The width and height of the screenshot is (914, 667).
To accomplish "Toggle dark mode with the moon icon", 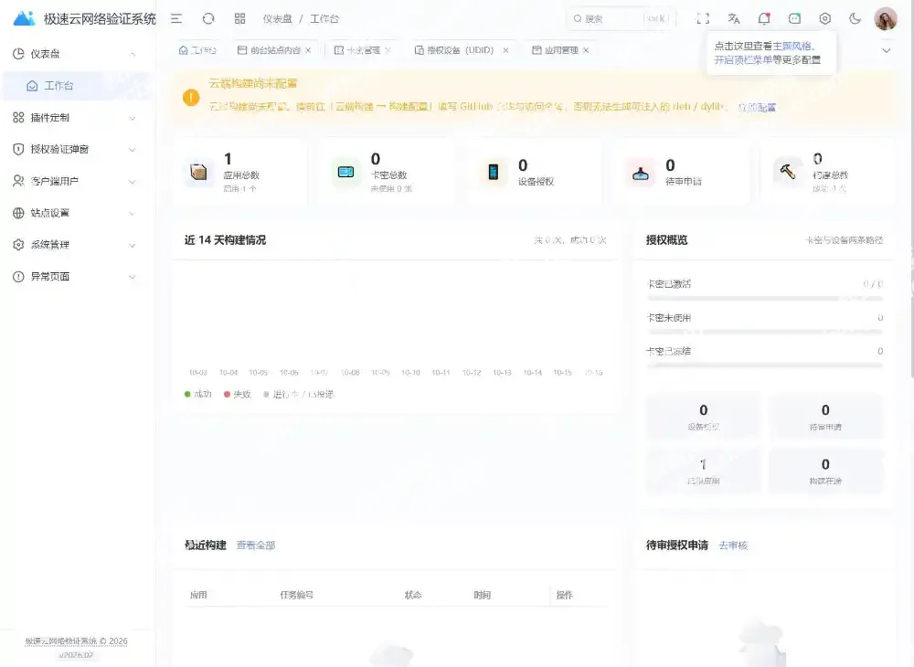I will pos(856,18).
